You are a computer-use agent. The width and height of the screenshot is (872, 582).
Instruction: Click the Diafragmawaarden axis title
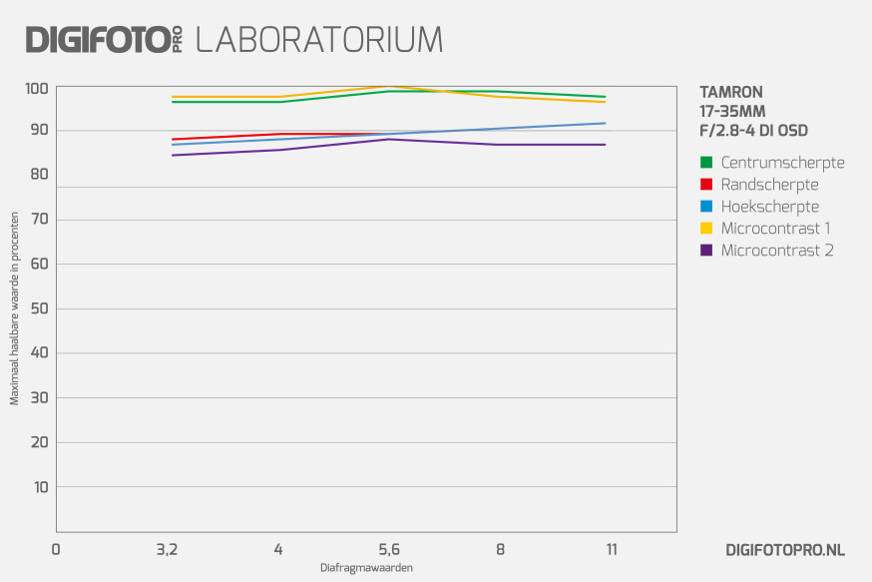pyautogui.click(x=366, y=568)
